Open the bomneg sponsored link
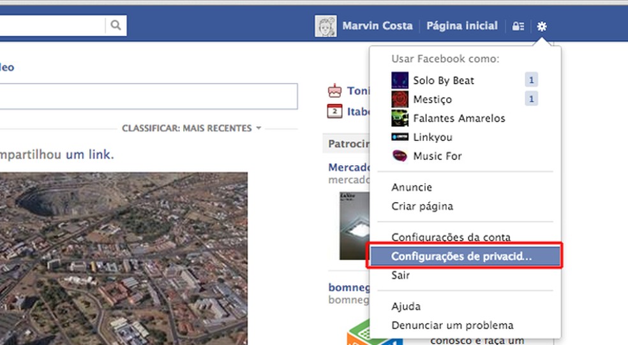The height and width of the screenshot is (345, 628). 349,288
